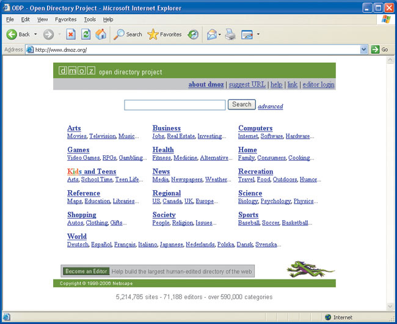This screenshot has width=397, height=324.
Task: Click the dmoz logo in the green banner
Action: click(77, 71)
